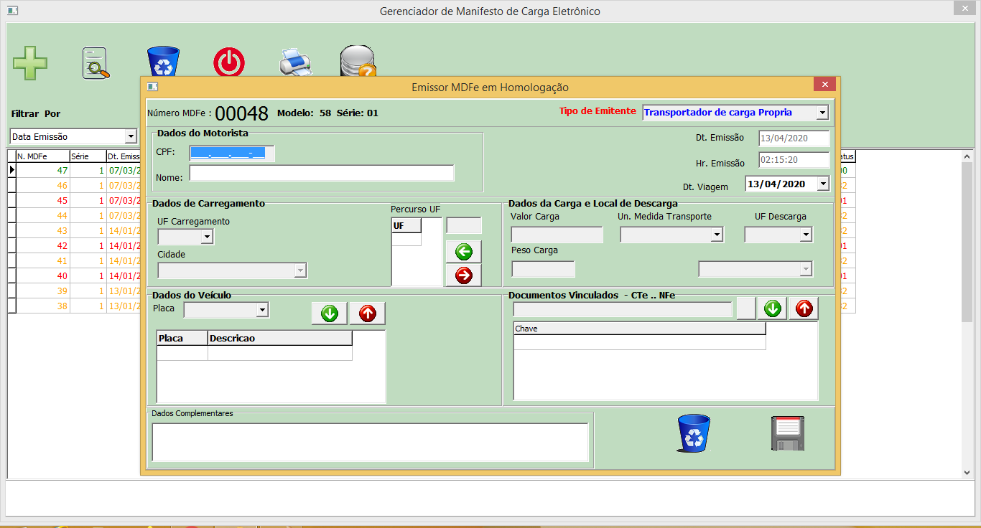Screen dimensions: 981x528
Task: Click inside the Dados Complementares text field
Action: click(x=371, y=443)
